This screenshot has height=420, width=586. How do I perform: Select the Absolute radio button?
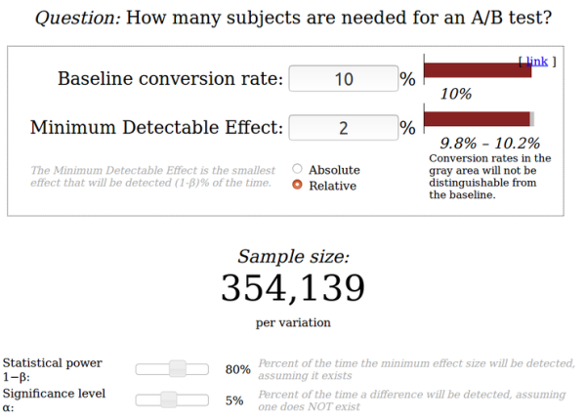pos(298,169)
